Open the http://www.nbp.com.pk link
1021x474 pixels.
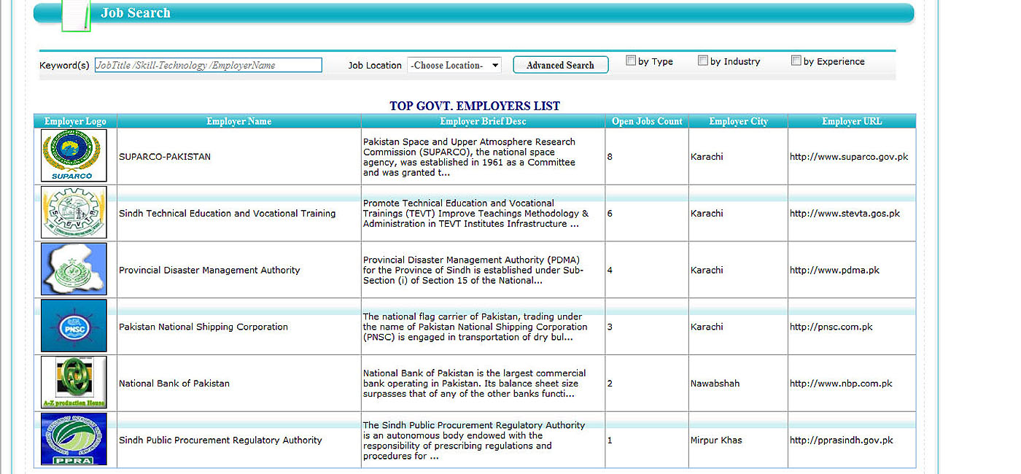841,384
